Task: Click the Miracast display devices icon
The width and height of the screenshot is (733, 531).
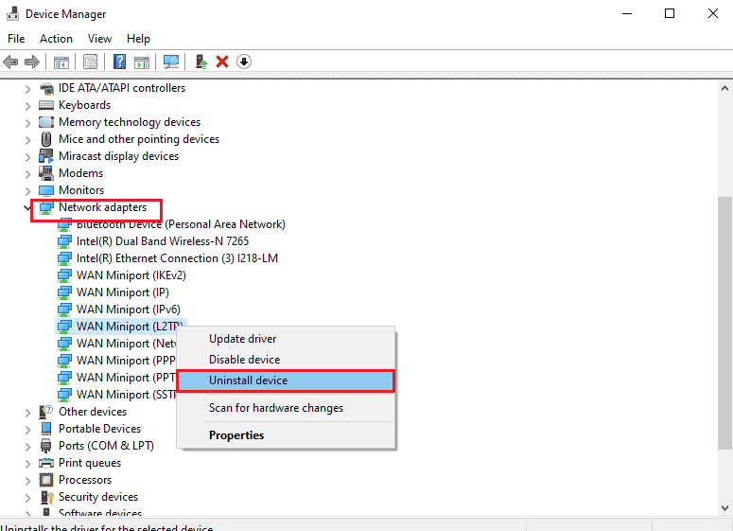Action: click(46, 156)
